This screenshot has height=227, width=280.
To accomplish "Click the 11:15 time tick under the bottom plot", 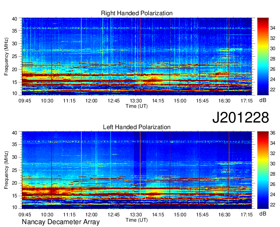I will tap(69, 215).
